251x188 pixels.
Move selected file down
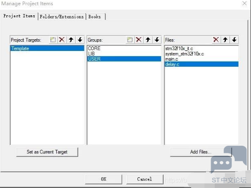coord(234,40)
